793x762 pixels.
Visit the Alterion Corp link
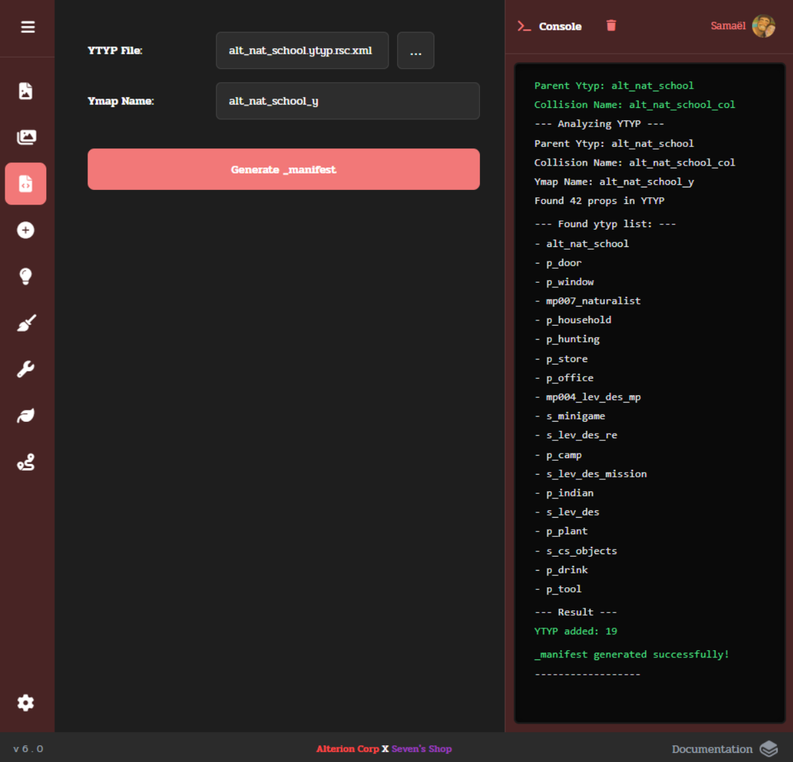pyautogui.click(x=348, y=749)
